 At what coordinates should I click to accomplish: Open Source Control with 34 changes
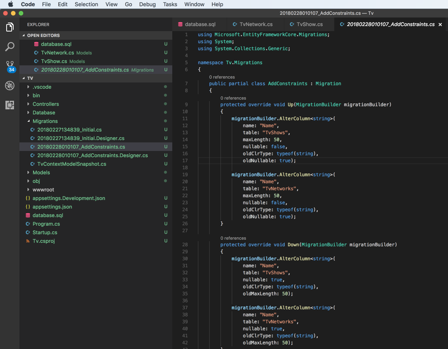click(10, 66)
